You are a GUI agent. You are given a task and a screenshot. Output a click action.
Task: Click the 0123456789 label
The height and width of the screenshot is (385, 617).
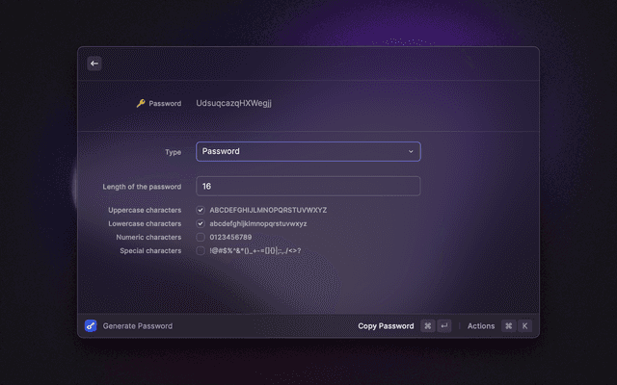click(230, 237)
